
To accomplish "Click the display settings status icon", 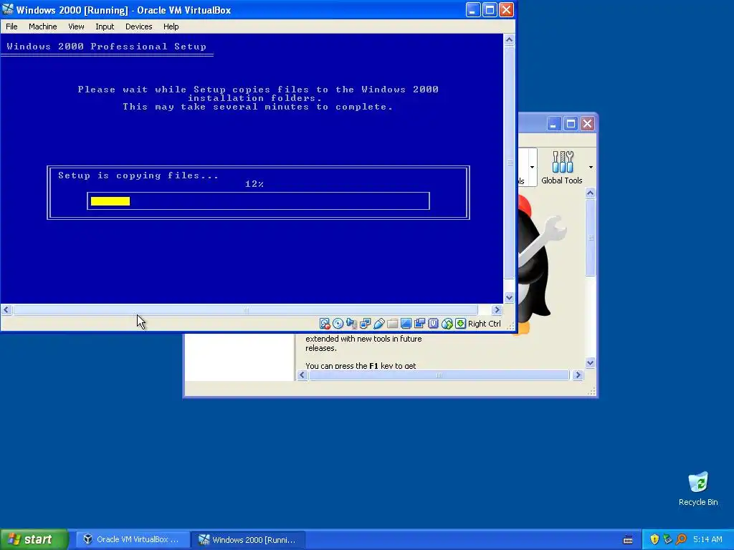I will click(x=406, y=324).
